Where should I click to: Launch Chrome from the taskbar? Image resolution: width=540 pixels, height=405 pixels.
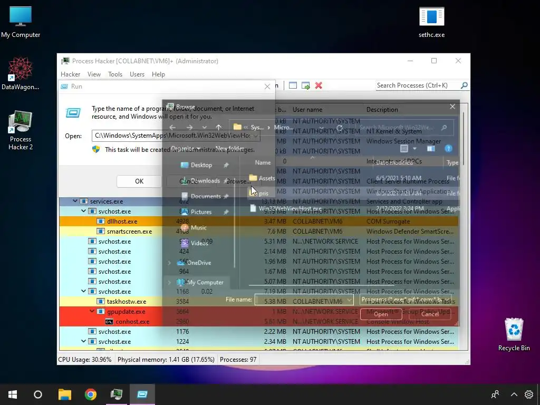(91, 394)
